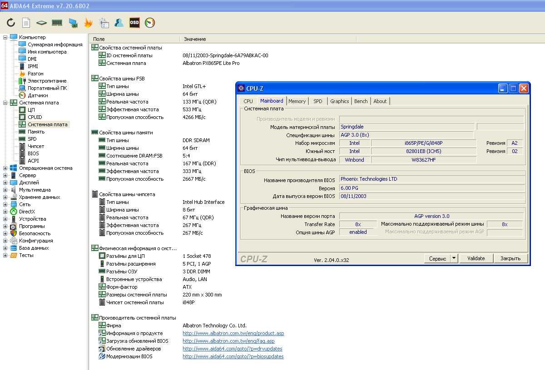This screenshot has height=370, width=545.
Task: Switch to Bench tab in CPU-Z
Action: tap(361, 101)
